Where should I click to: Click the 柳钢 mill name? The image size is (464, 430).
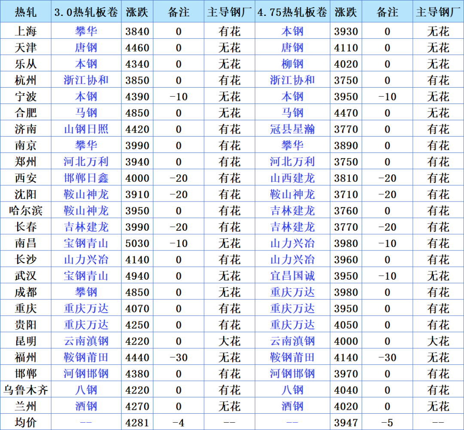(293, 64)
